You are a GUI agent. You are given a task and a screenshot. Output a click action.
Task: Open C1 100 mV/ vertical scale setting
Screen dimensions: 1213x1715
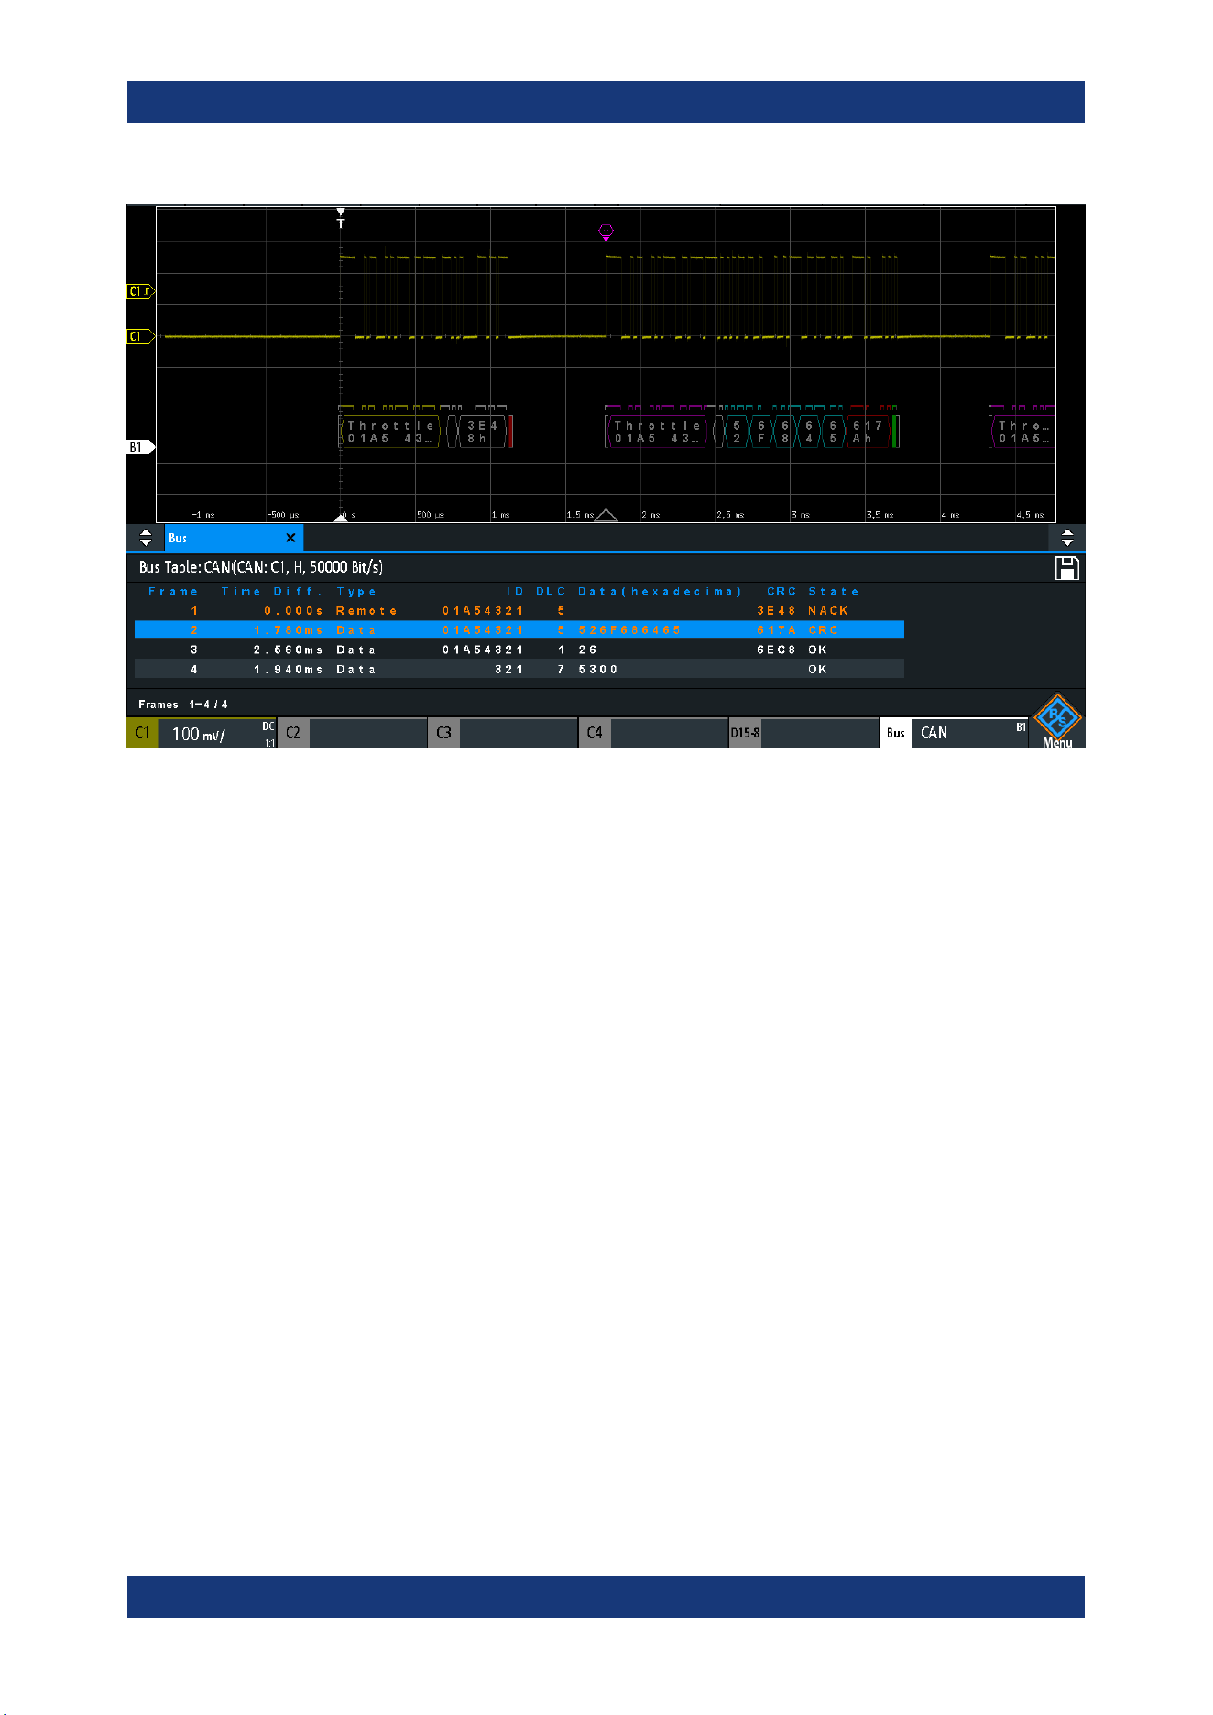[x=218, y=733]
